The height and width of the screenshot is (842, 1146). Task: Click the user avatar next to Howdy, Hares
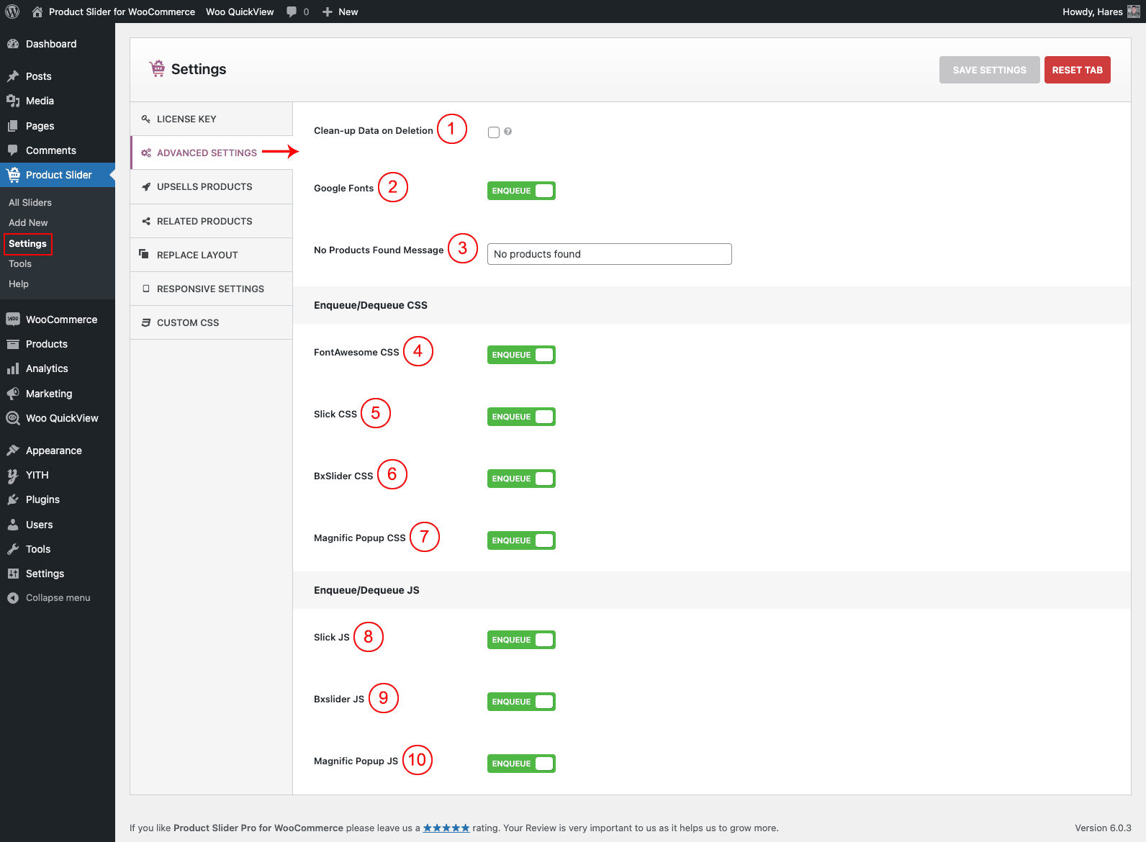pyautogui.click(x=1133, y=12)
